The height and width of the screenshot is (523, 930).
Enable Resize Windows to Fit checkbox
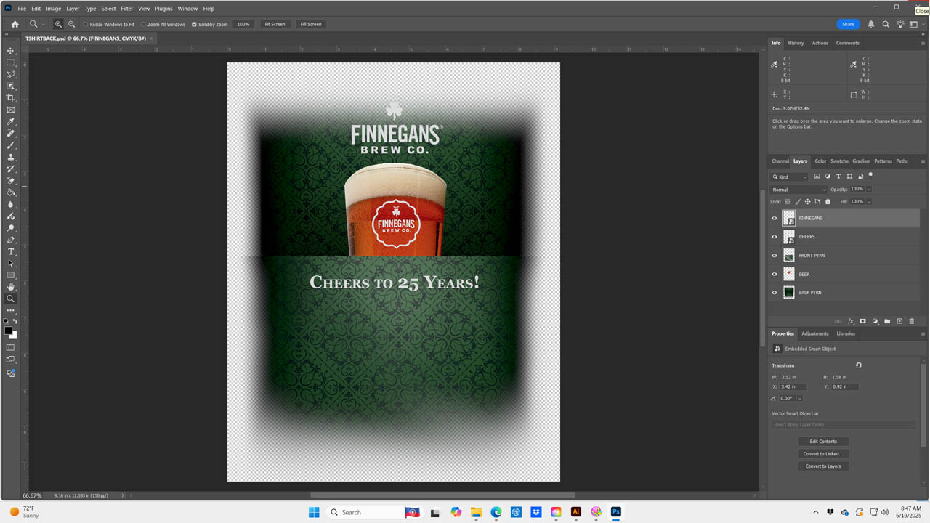[86, 25]
